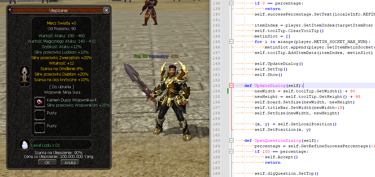
Task: Close the Ulepszanie upgrade window
Action: coord(106,10)
